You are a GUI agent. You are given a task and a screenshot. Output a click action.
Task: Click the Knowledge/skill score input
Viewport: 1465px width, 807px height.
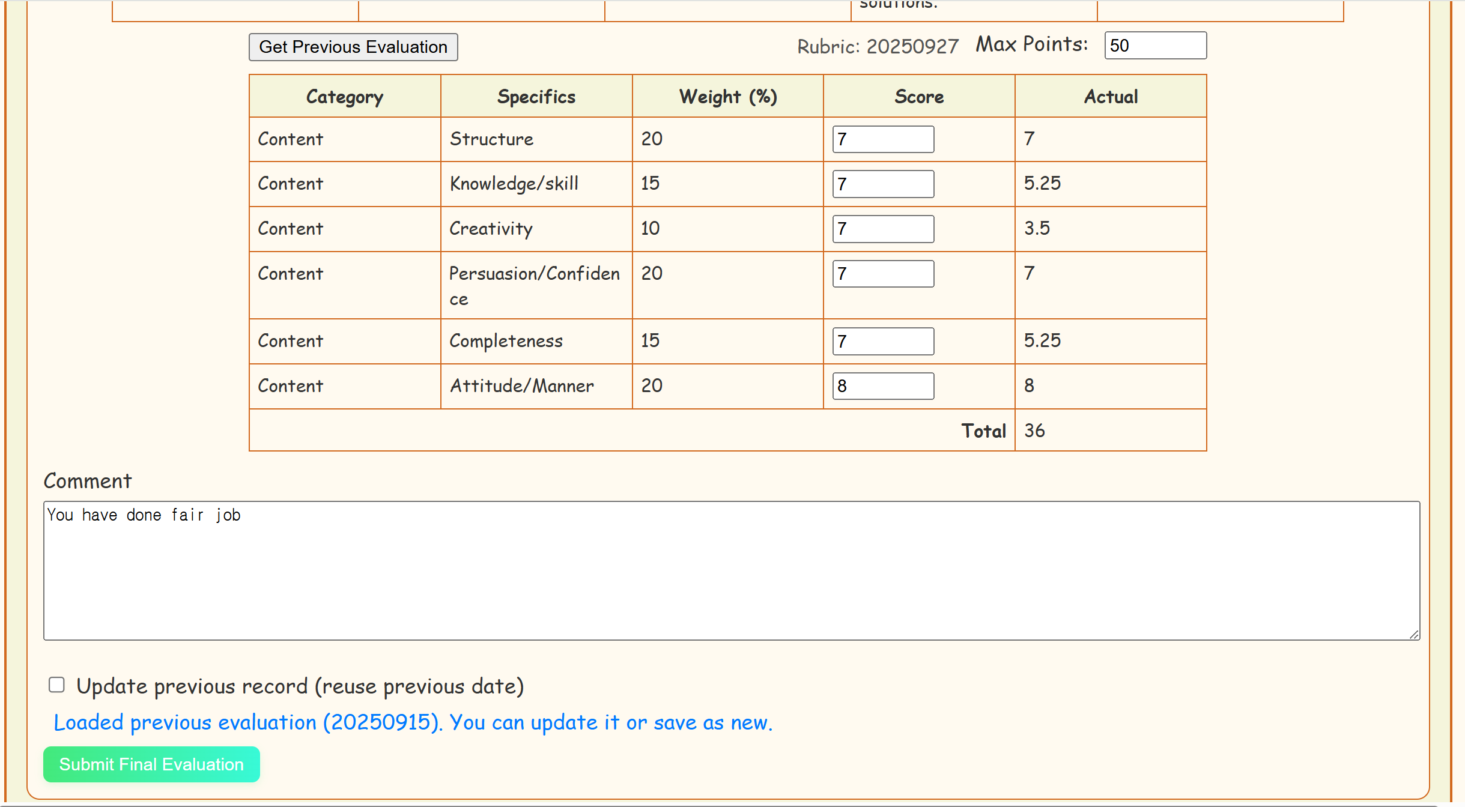pos(883,184)
